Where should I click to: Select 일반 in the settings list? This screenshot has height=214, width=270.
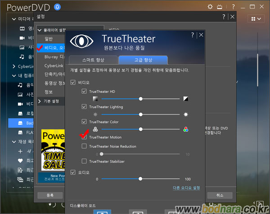51,39
